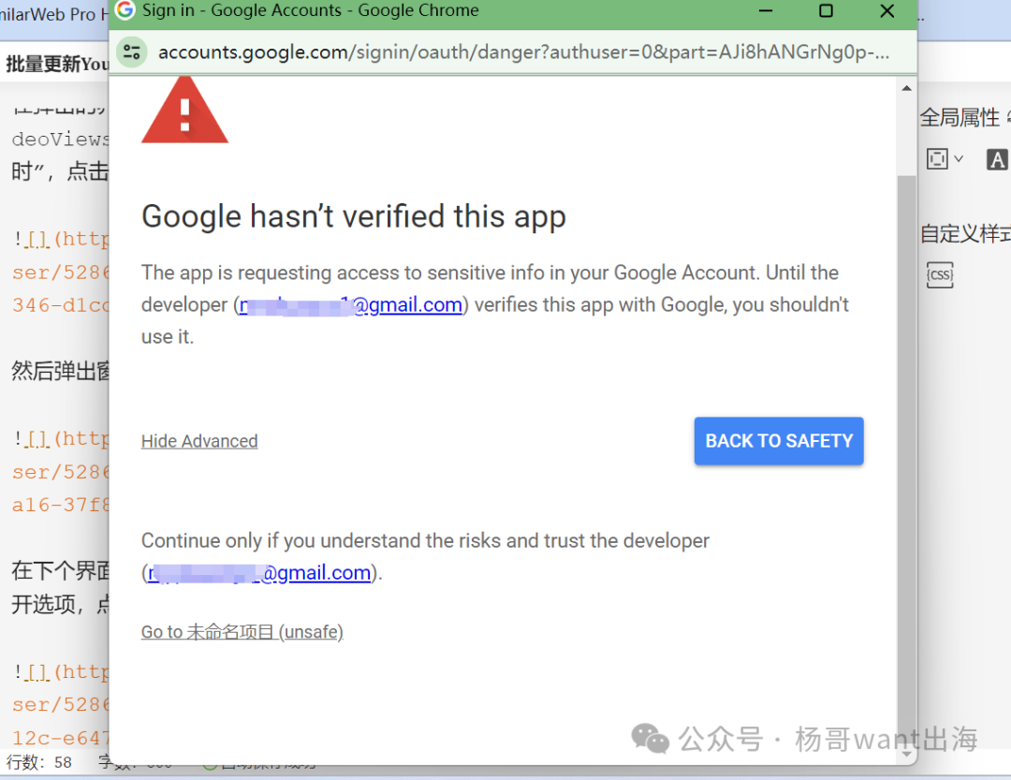The width and height of the screenshot is (1011, 780).
Task: Click the WeChat logo watermark
Action: [650, 739]
